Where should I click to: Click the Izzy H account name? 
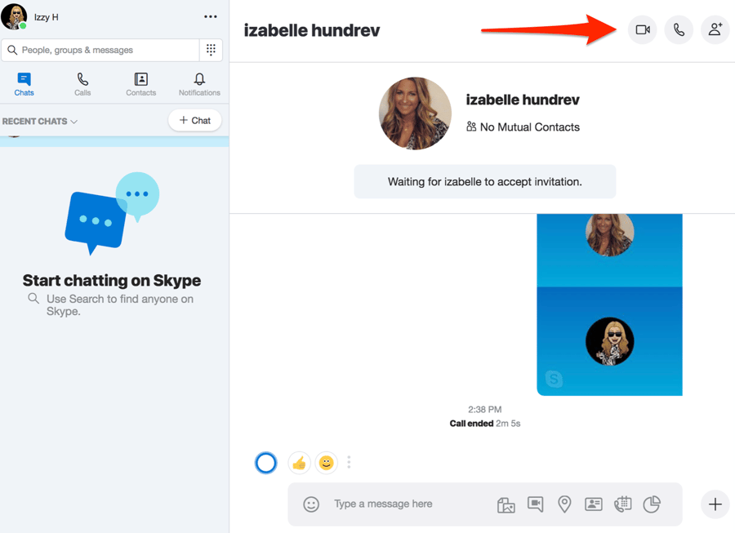pos(46,17)
